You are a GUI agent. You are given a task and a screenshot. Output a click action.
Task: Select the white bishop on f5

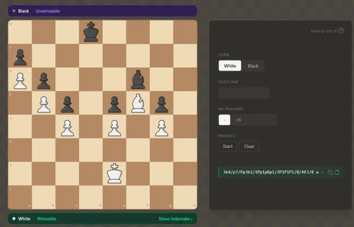(138, 103)
